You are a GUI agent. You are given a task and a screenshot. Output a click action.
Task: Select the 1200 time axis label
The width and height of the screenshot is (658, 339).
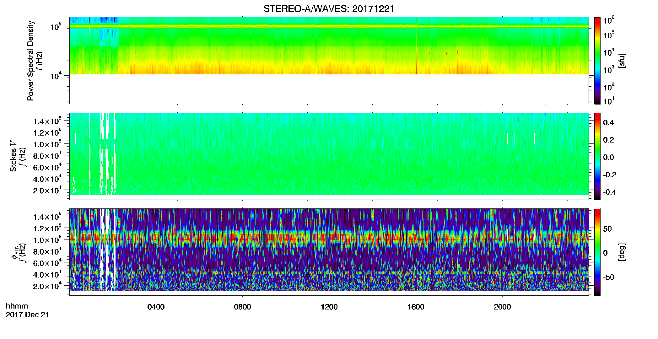(x=329, y=307)
